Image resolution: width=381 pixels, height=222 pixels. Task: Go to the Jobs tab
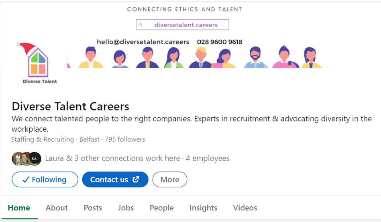(x=126, y=208)
